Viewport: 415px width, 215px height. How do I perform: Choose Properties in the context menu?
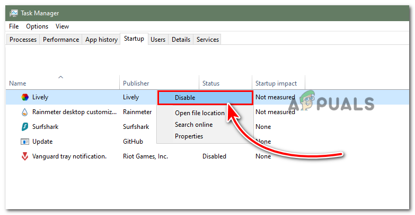189,136
